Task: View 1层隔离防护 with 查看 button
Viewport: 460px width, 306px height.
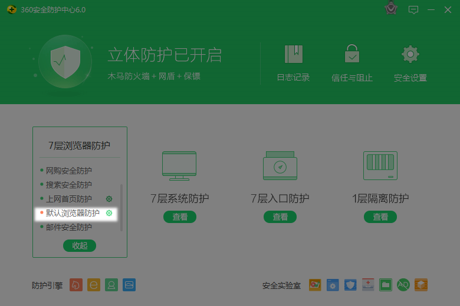Action: (x=380, y=217)
